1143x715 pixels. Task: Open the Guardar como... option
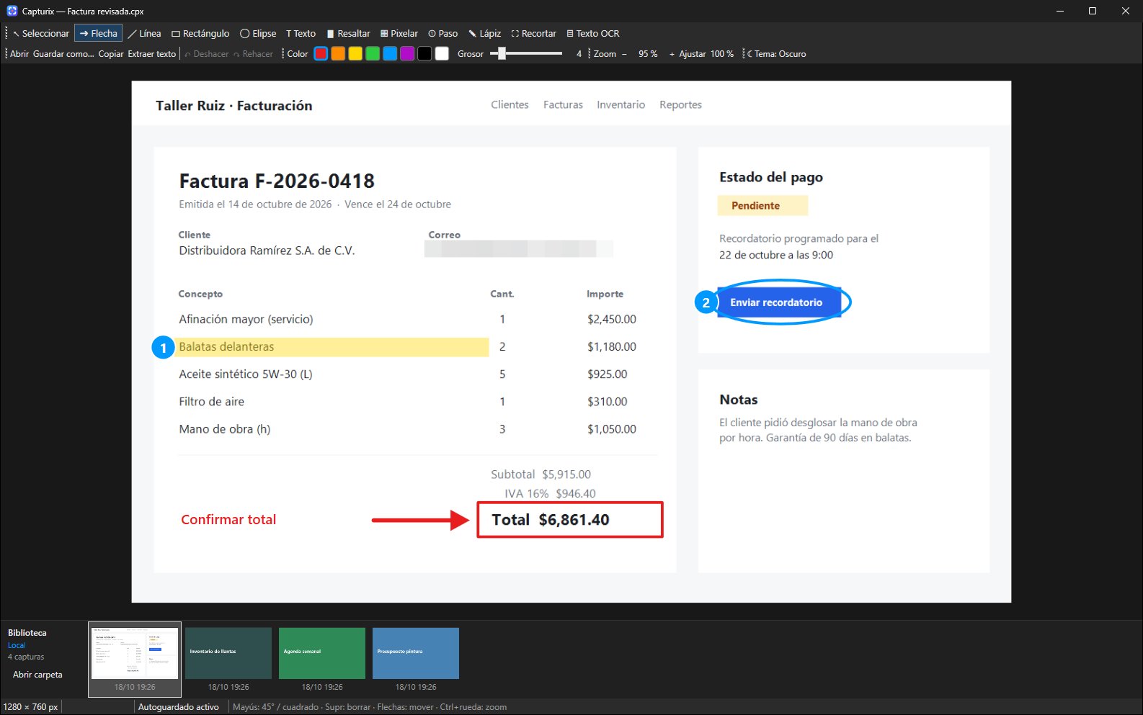[x=63, y=54]
